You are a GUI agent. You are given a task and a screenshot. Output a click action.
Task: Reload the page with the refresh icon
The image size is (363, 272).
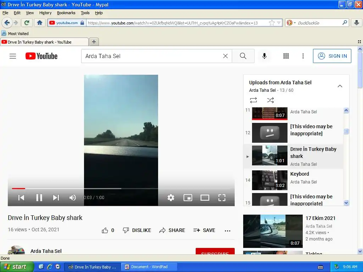[27, 23]
